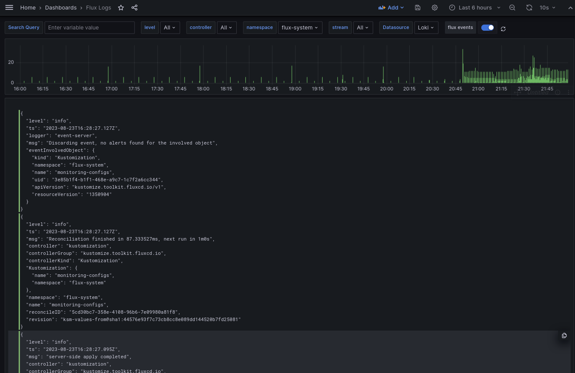
Task: Open dashboard settings with the gear icon
Action: (435, 7)
